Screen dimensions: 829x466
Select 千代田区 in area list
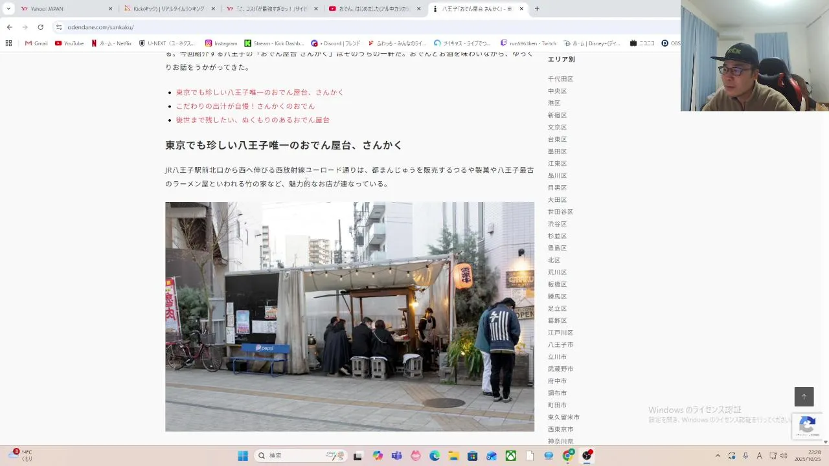tap(560, 79)
